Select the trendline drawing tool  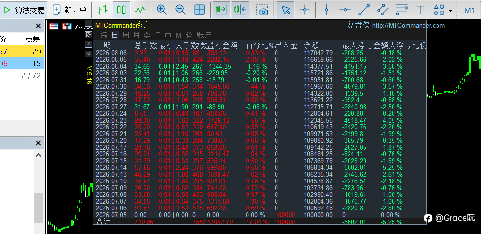pyautogui.click(x=364, y=10)
